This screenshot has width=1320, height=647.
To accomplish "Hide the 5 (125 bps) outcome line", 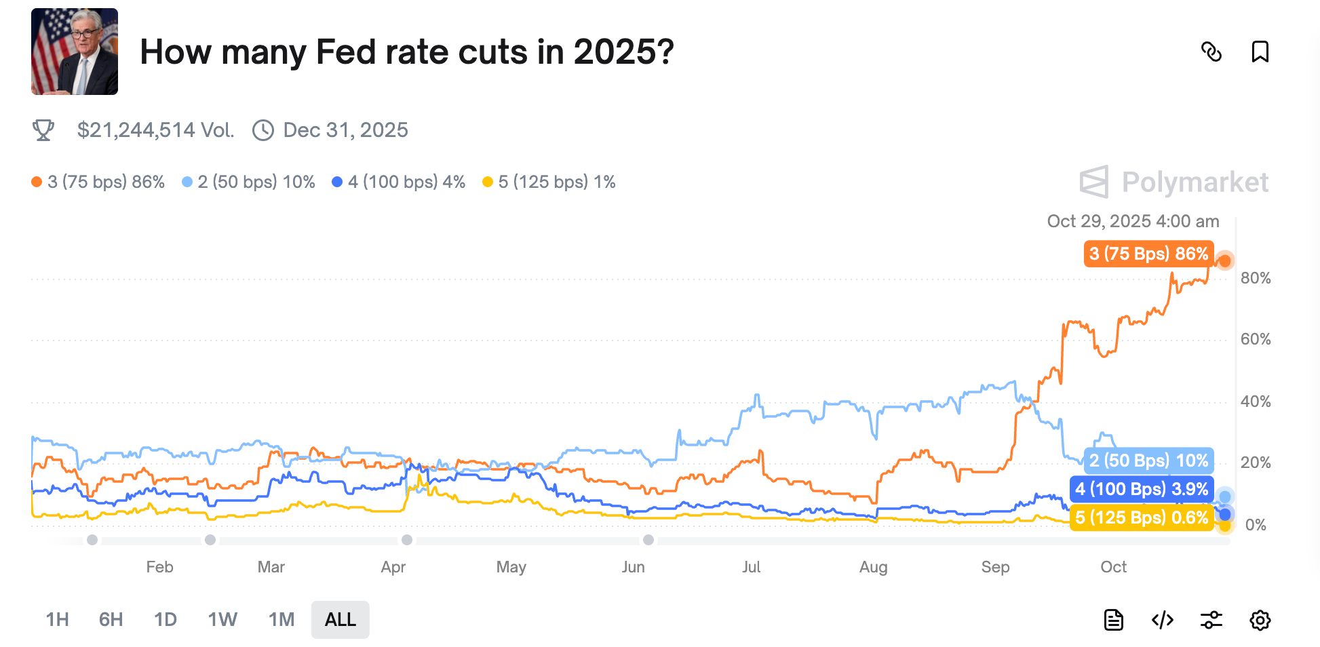I will point(549,182).
